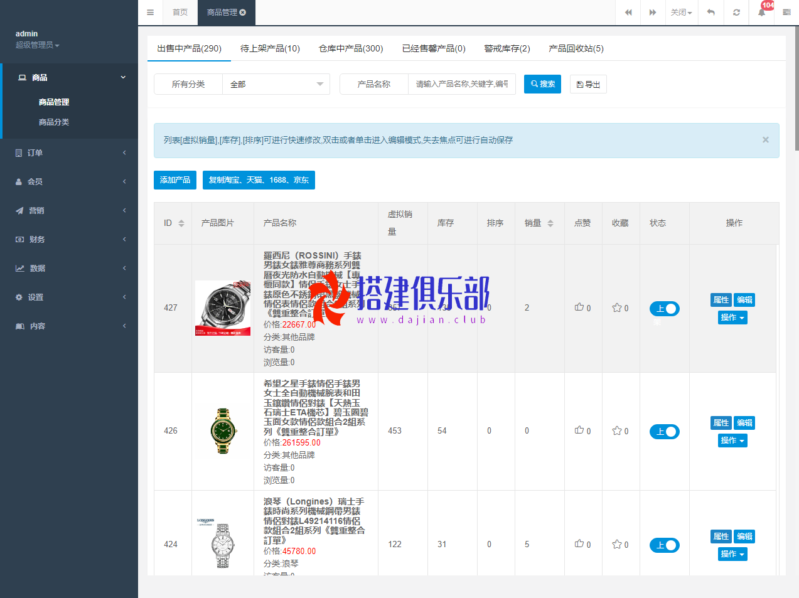Expand the 数据 sidebar menu

69,268
